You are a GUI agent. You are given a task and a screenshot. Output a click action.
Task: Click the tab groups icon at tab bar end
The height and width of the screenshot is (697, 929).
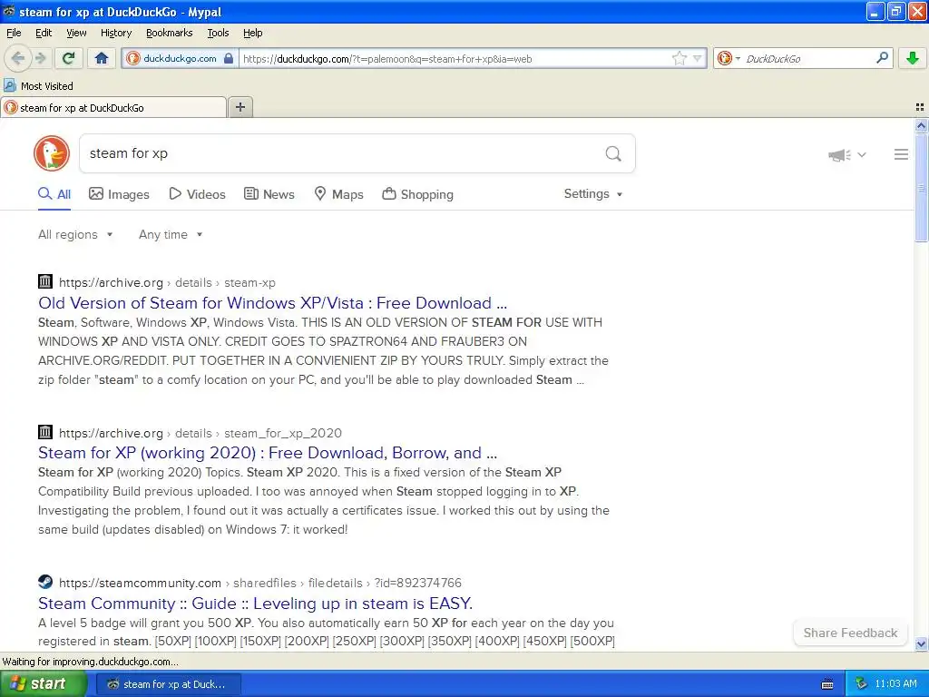tap(920, 107)
